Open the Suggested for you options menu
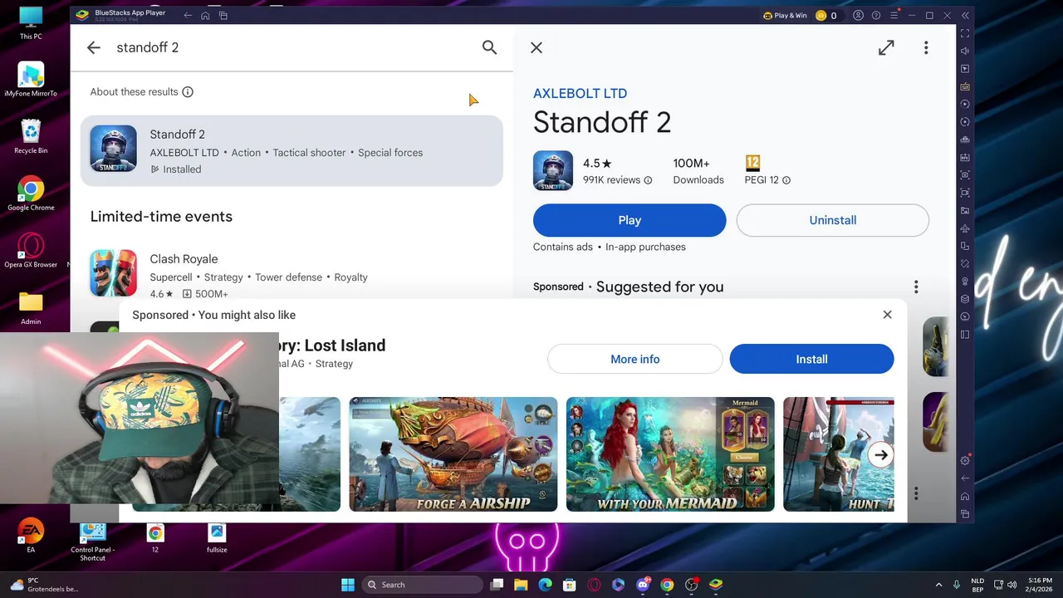Viewport: 1063px width, 598px height. pos(916,287)
